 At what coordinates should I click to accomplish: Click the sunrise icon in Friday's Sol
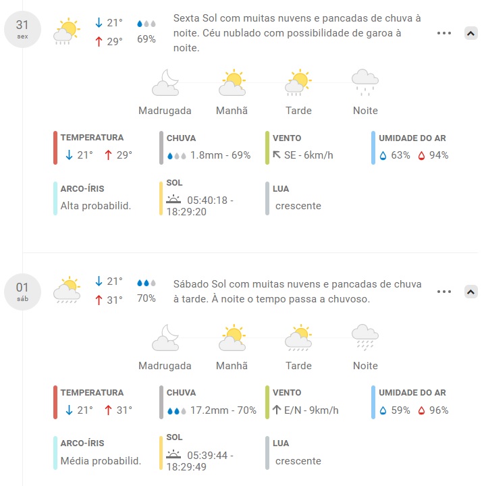pos(174,200)
